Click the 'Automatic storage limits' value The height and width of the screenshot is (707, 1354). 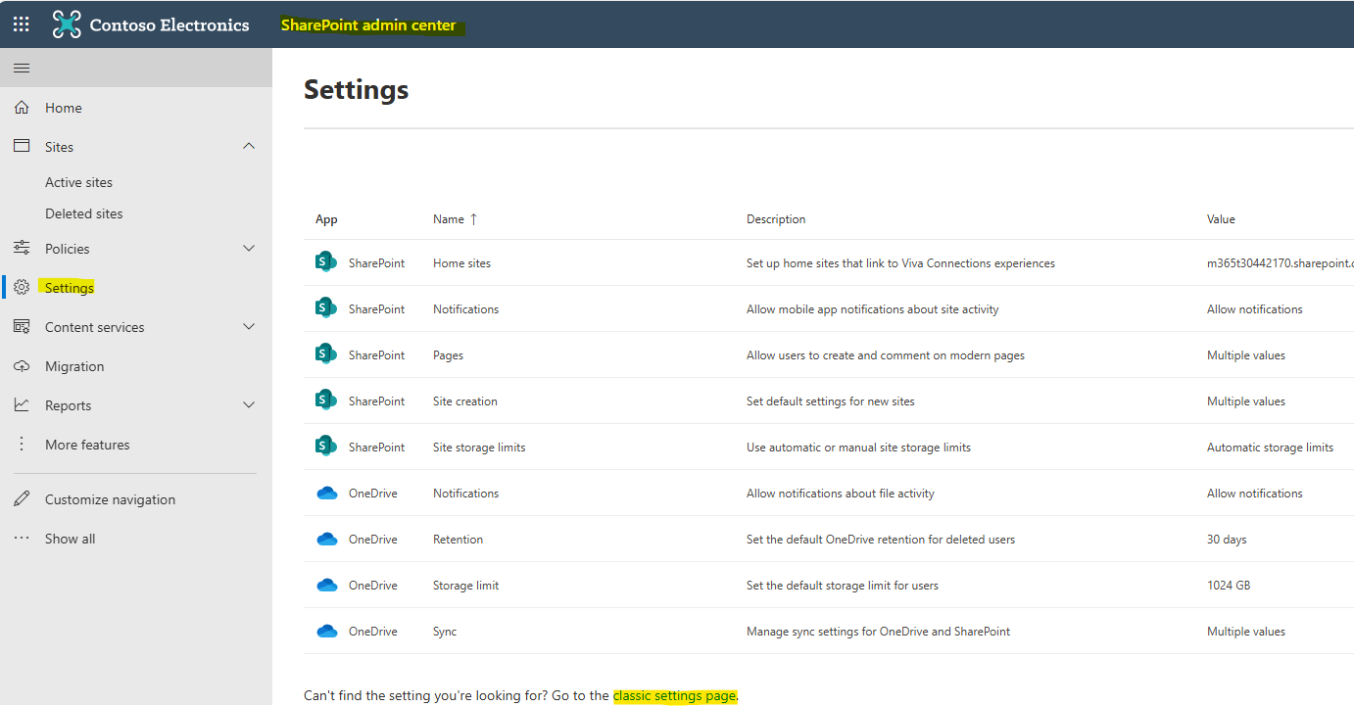1270,448
